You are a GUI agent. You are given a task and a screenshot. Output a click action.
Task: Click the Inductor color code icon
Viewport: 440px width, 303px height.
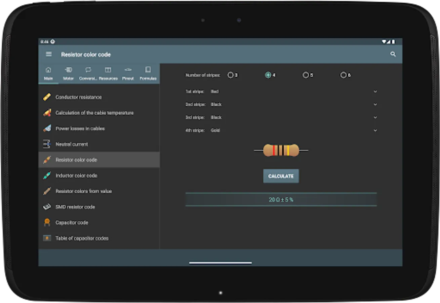tap(47, 175)
